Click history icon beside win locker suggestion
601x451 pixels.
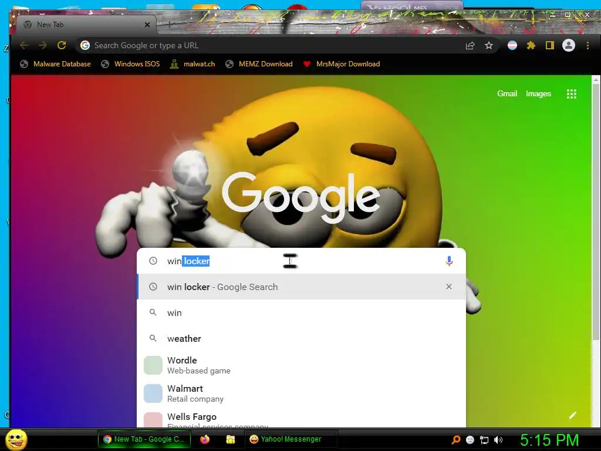click(153, 287)
